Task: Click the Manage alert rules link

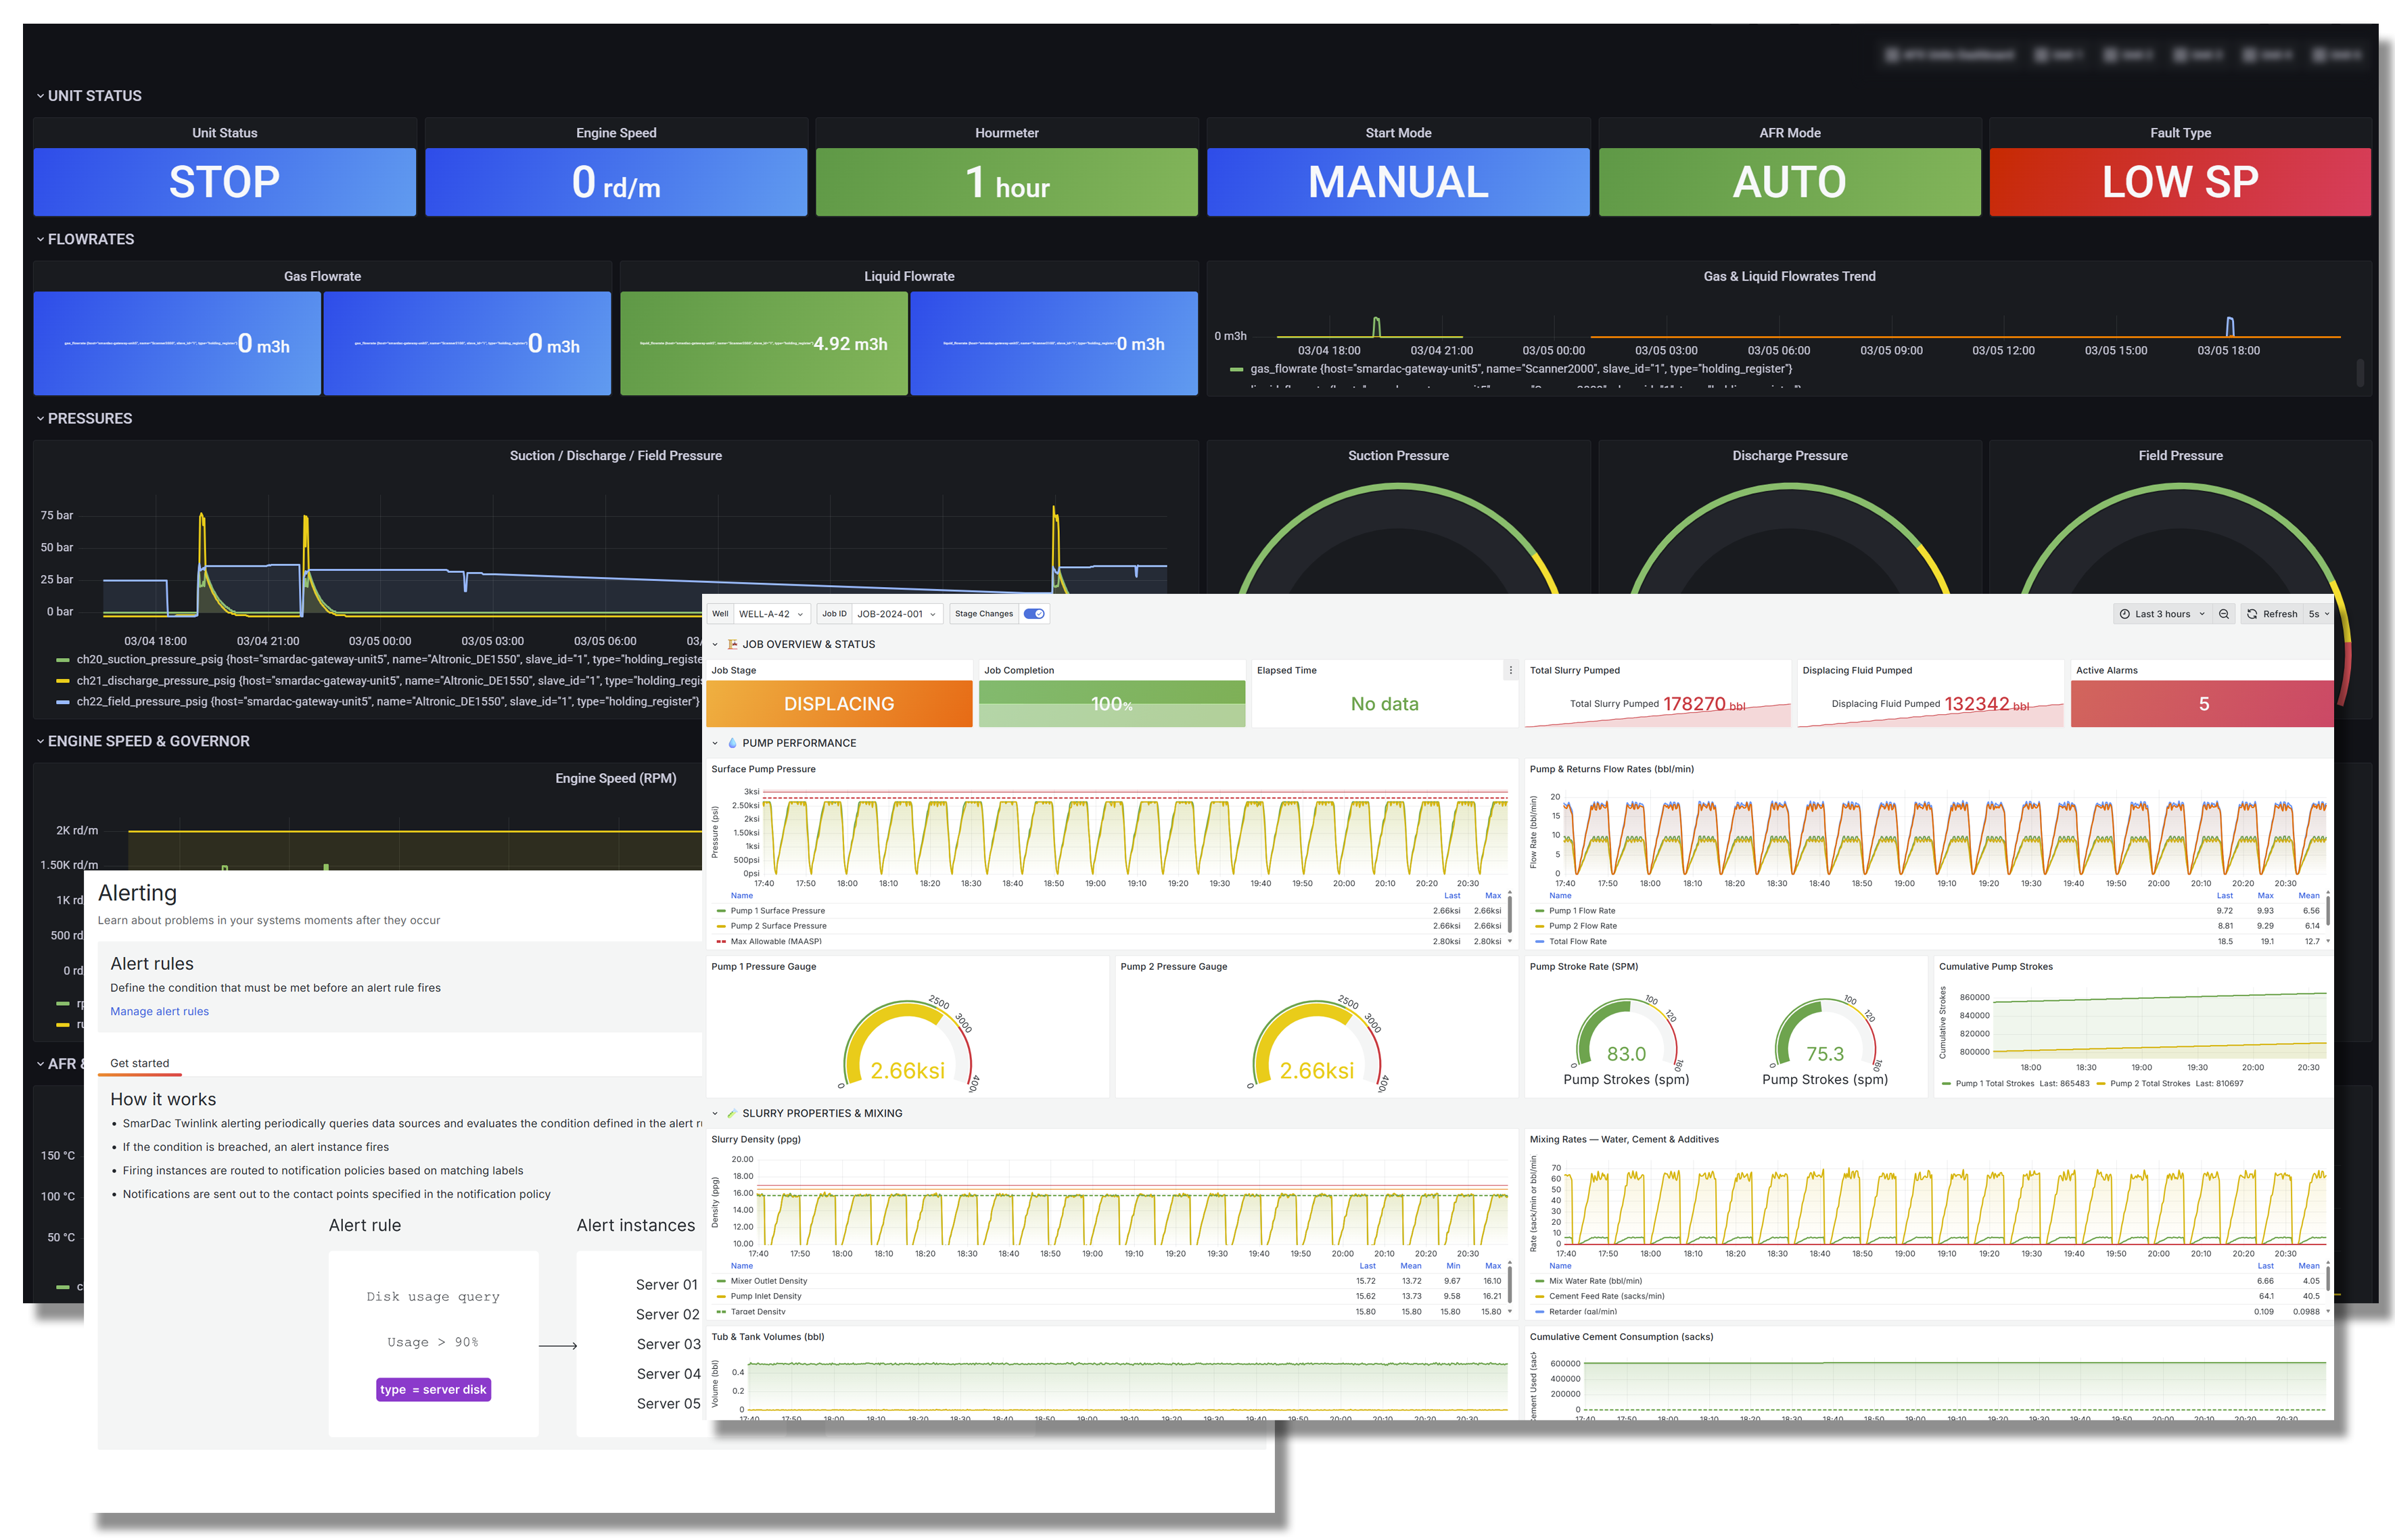Action: coord(159,1011)
